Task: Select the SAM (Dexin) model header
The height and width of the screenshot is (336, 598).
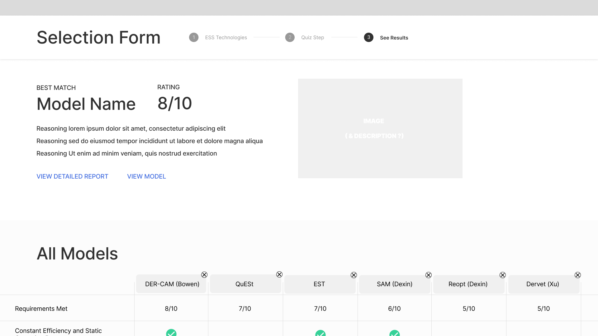Action: tap(394, 284)
